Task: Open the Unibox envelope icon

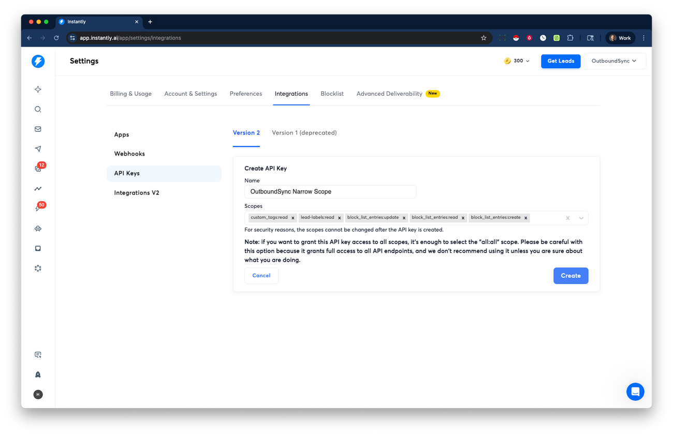Action: pos(38,129)
